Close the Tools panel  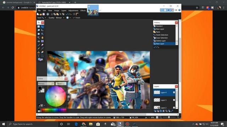coord(43,23)
